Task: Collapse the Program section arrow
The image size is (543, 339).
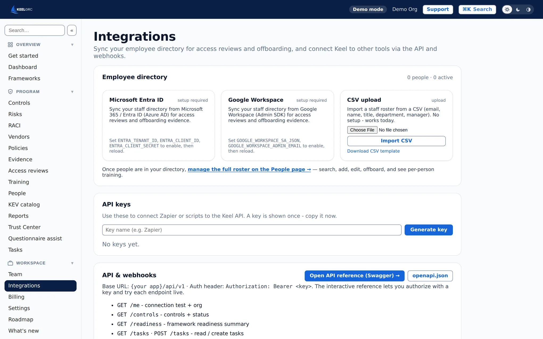Action: pos(72,92)
